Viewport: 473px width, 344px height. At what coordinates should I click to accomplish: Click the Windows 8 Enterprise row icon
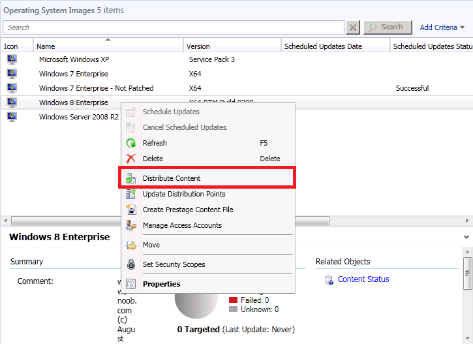[12, 102]
